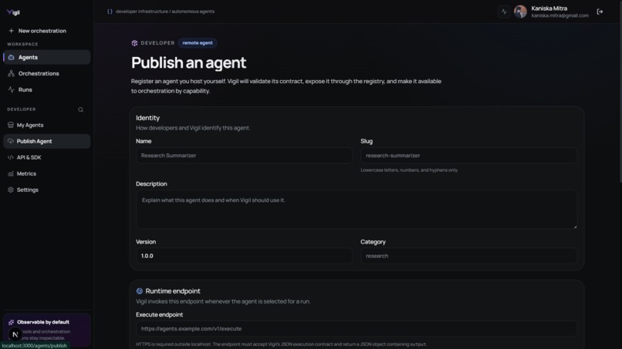Click the Vigil logo in the sidebar
This screenshot has height=349, width=622.
pos(13,12)
